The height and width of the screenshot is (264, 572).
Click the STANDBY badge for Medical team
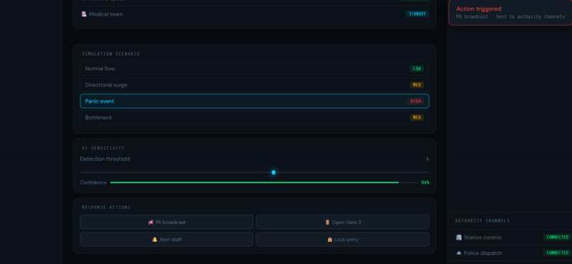(x=417, y=14)
